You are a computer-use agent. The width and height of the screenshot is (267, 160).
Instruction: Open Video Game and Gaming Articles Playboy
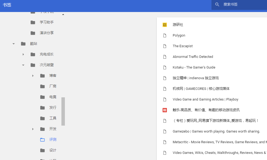tap(206, 99)
